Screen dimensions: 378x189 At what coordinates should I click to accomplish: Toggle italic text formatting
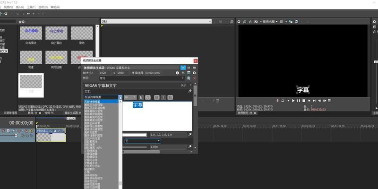click(148, 97)
